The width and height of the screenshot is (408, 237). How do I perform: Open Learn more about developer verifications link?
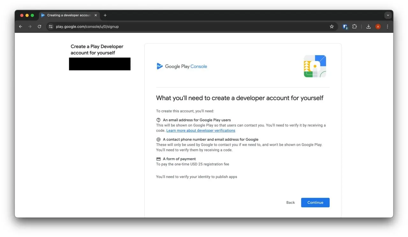pyautogui.click(x=201, y=130)
